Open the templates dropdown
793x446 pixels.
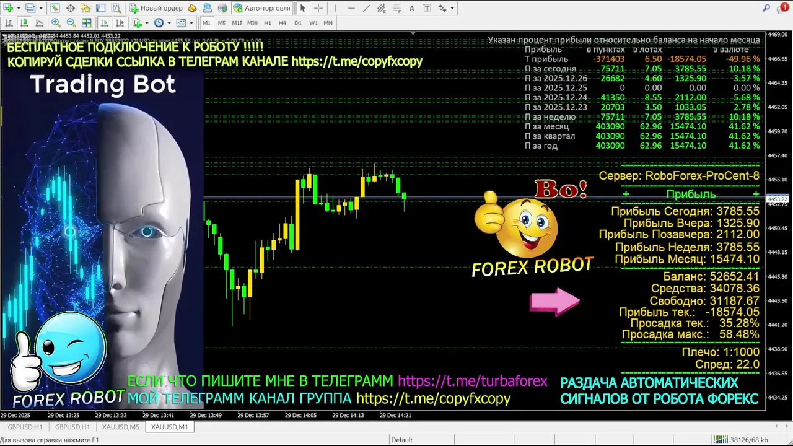point(181,23)
